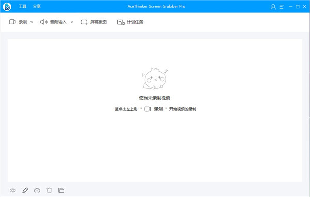
Task: Minimize the Screen Grabber window
Action: tap(290, 7)
